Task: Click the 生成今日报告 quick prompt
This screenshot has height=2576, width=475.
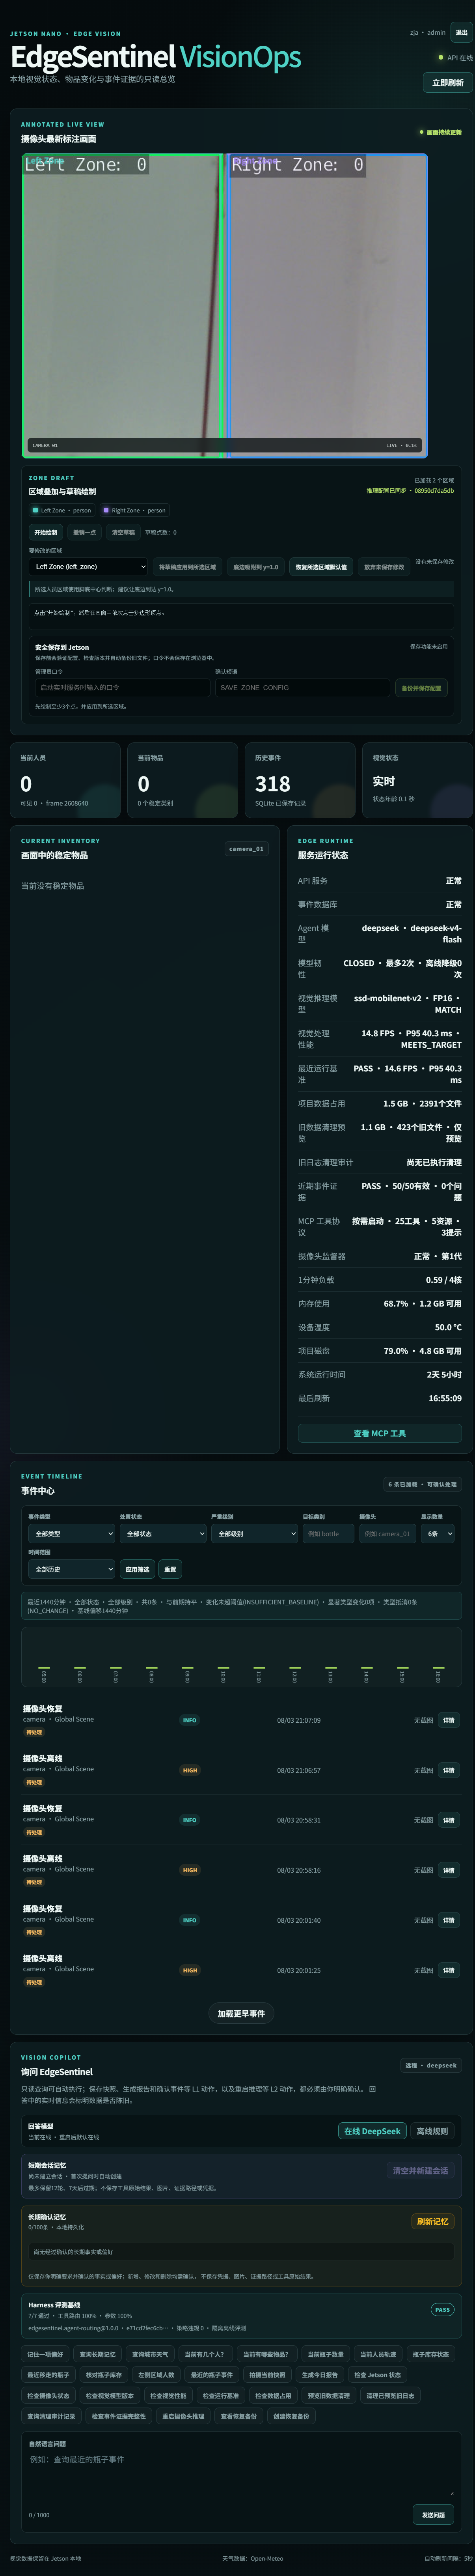Action: pos(320,2375)
